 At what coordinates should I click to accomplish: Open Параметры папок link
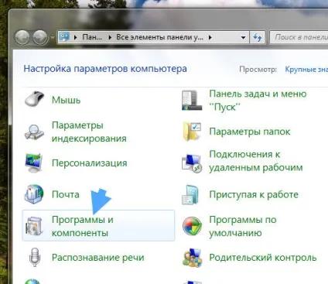pyautogui.click(x=250, y=132)
